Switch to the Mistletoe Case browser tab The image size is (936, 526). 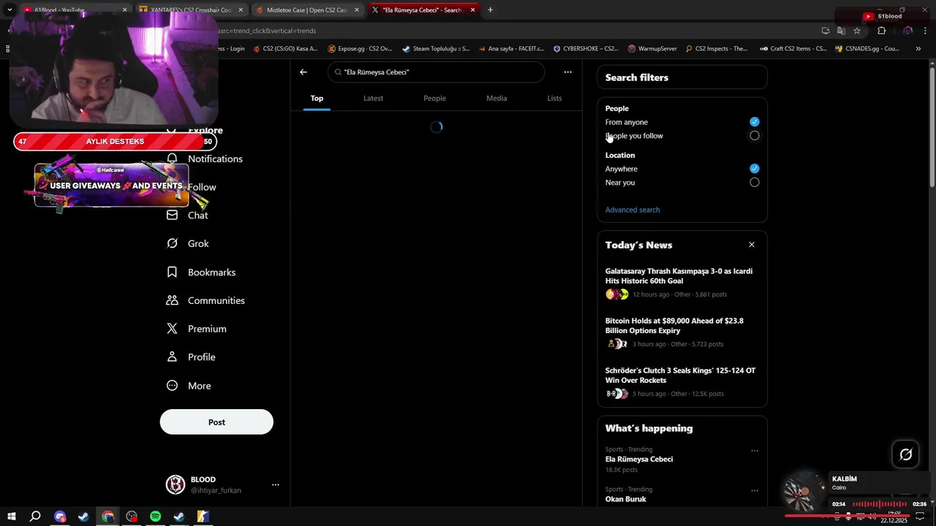pyautogui.click(x=306, y=10)
